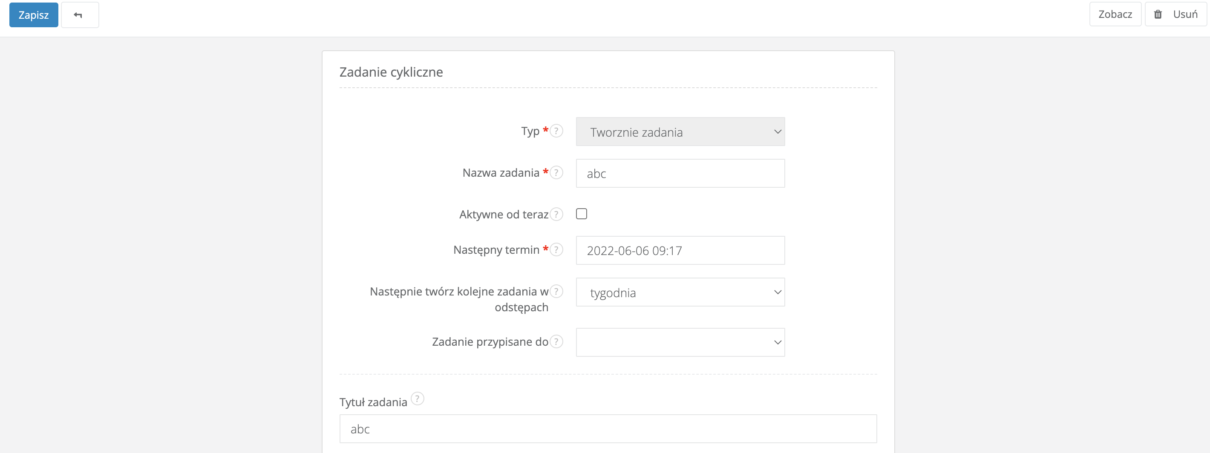This screenshot has height=453, width=1210.
Task: Enable the Aktywne od teraz checkbox
Action: [x=582, y=214]
